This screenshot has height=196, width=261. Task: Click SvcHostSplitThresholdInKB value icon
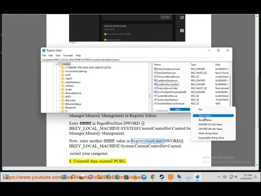[155, 92]
